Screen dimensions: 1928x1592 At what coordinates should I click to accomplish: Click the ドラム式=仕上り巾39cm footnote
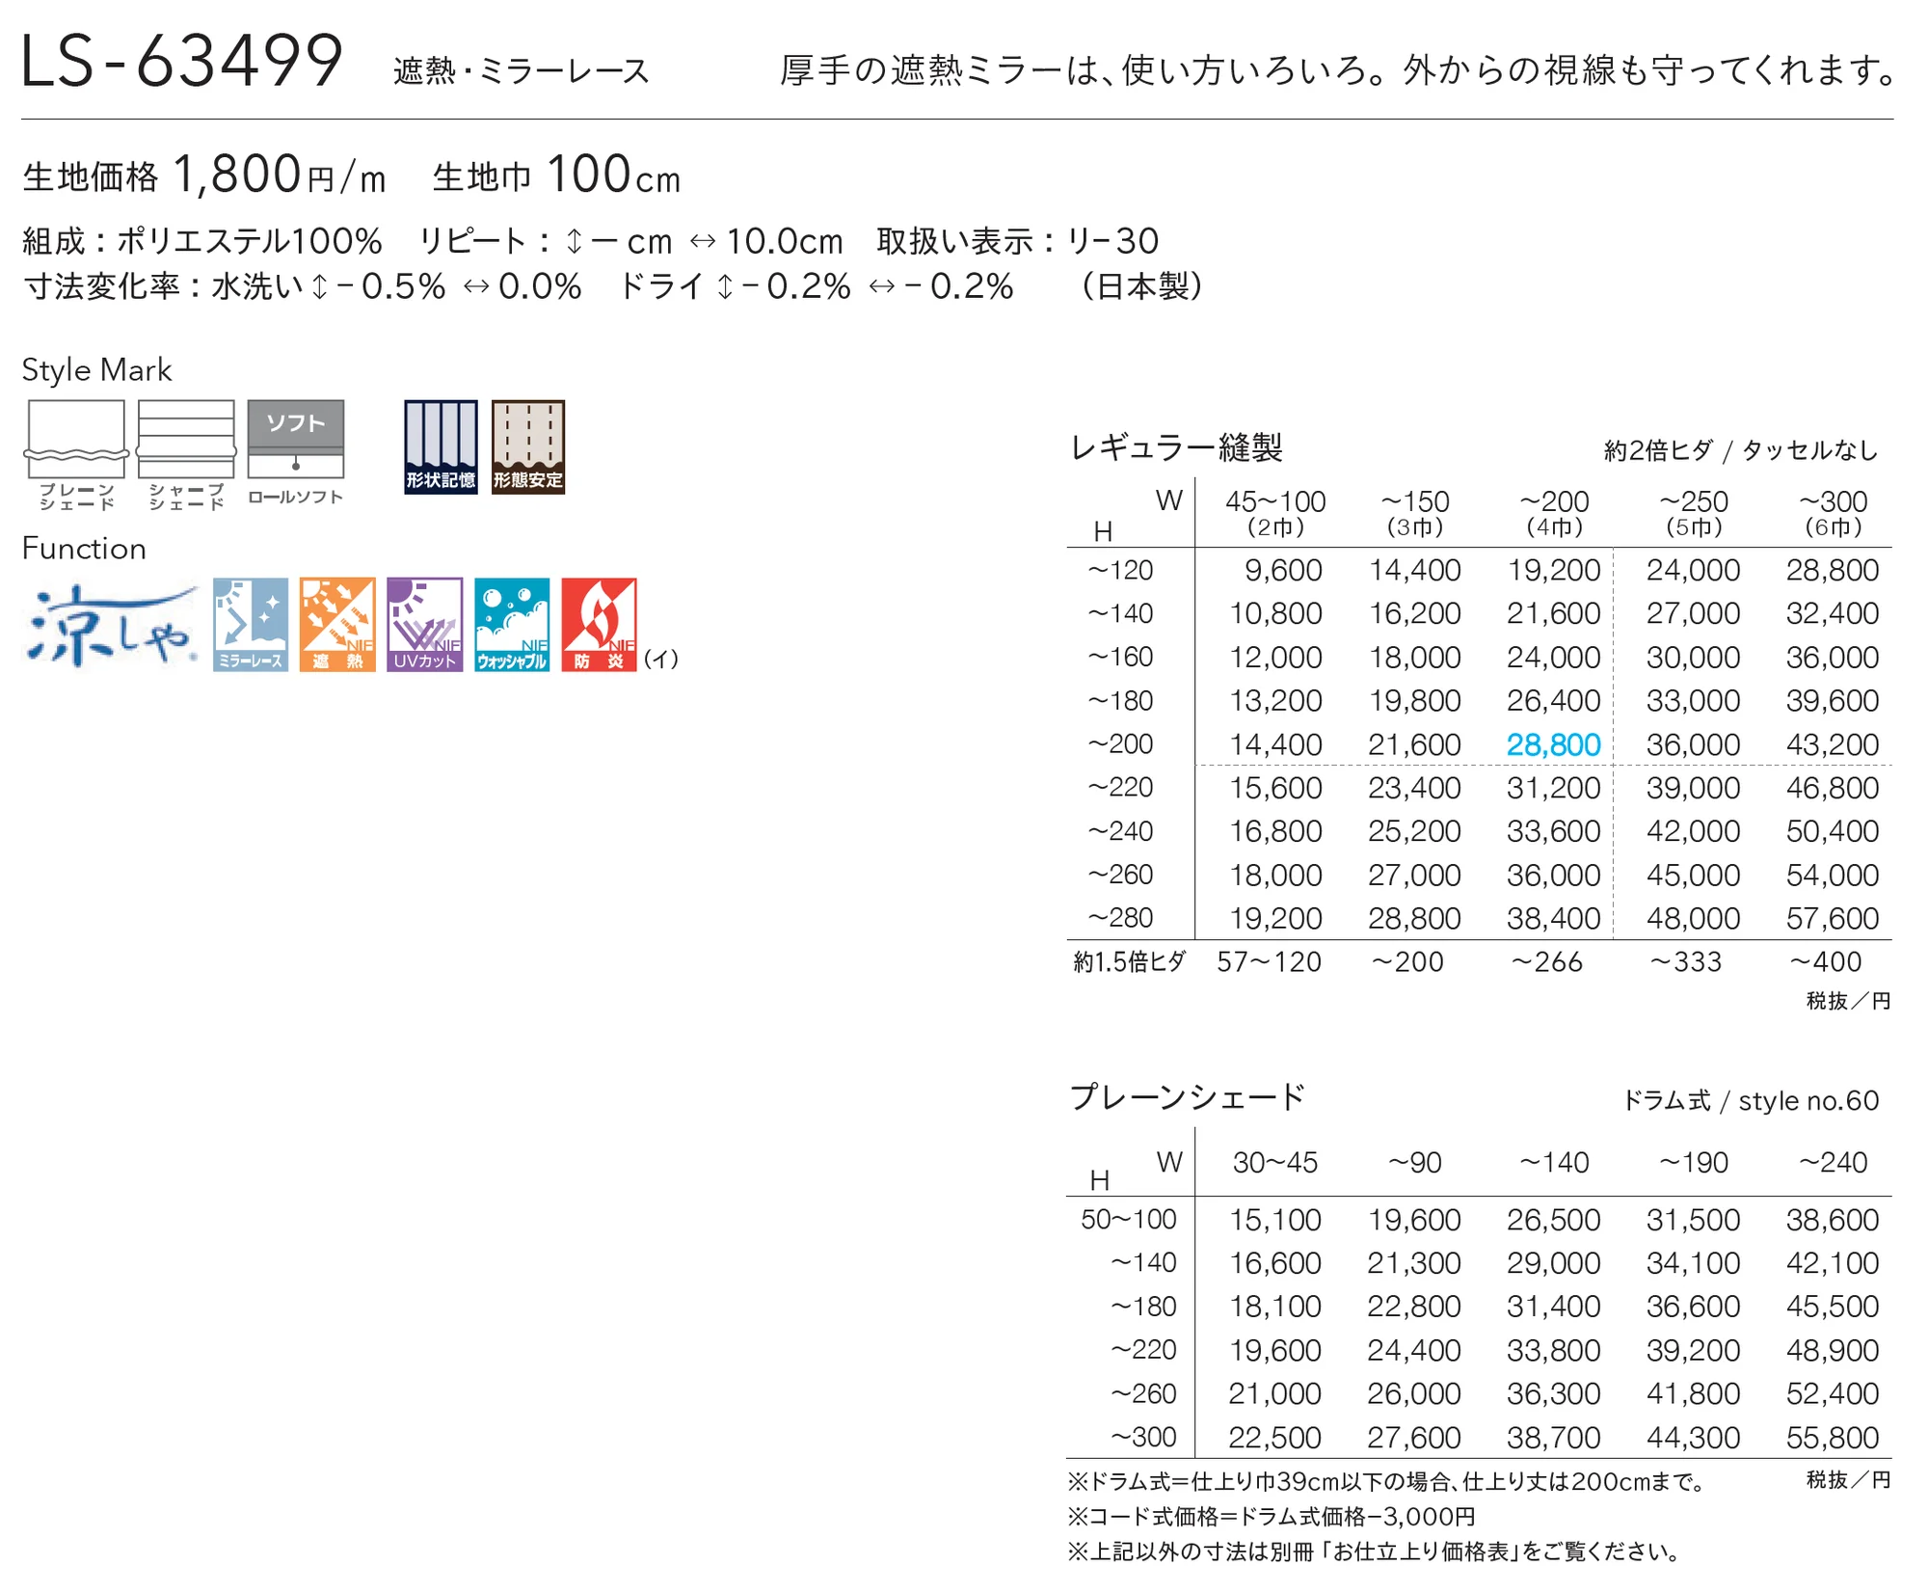coord(1388,1482)
